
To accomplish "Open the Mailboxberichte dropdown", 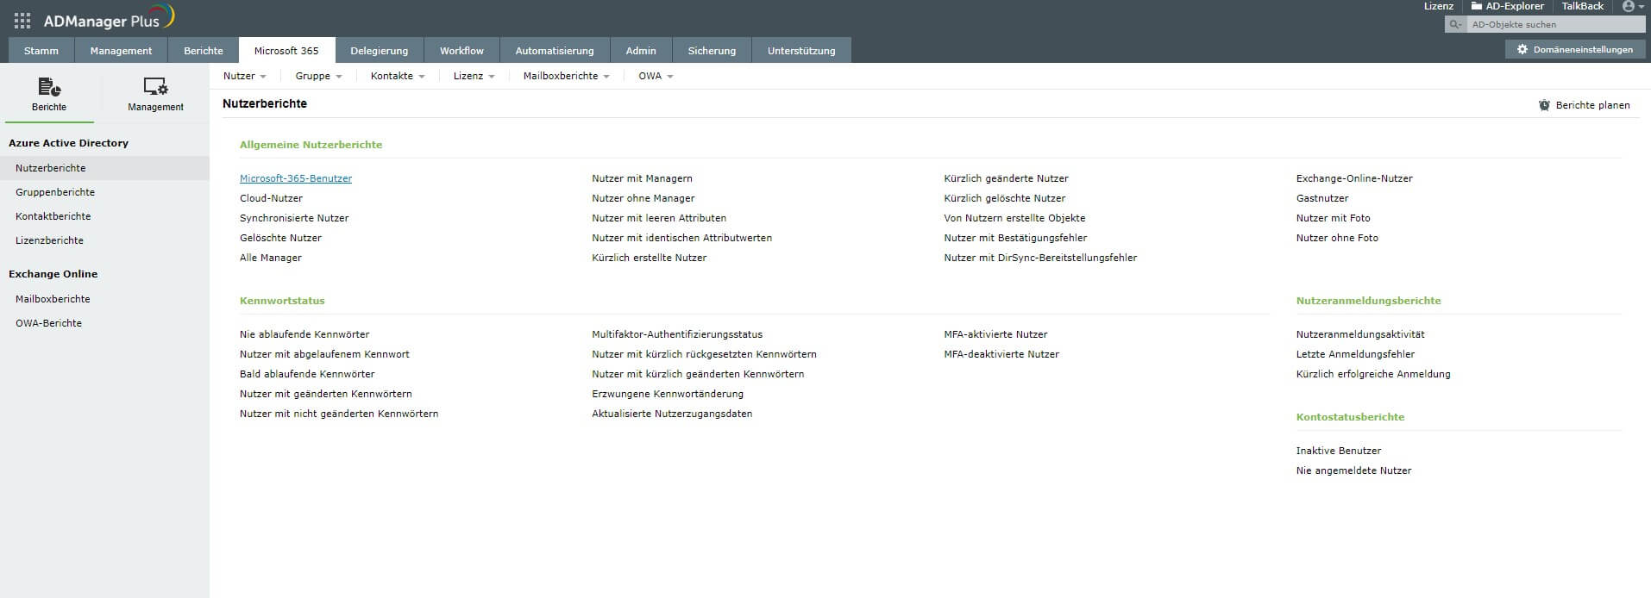I will [566, 76].
